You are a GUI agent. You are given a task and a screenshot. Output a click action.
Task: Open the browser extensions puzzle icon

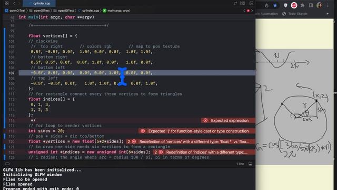coord(302,5)
